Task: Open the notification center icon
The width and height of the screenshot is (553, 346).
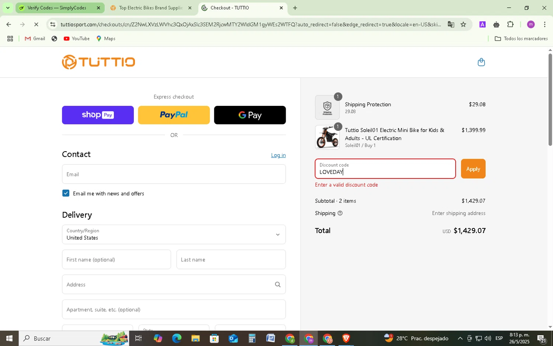Action: coord(542,338)
